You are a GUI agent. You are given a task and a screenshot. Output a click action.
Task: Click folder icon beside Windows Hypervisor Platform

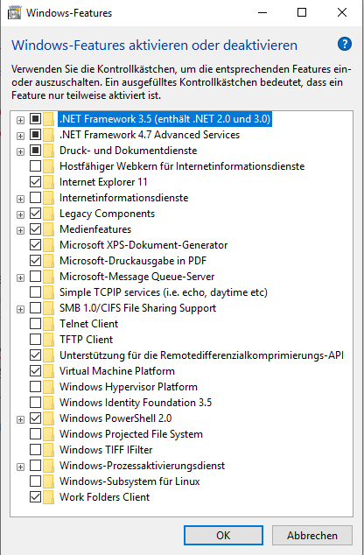coord(49,387)
